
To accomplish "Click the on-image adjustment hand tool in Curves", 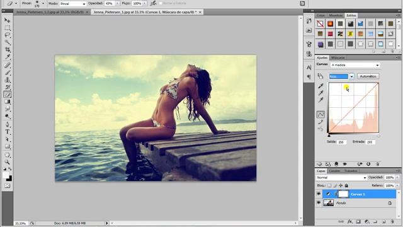I will click(x=321, y=76).
